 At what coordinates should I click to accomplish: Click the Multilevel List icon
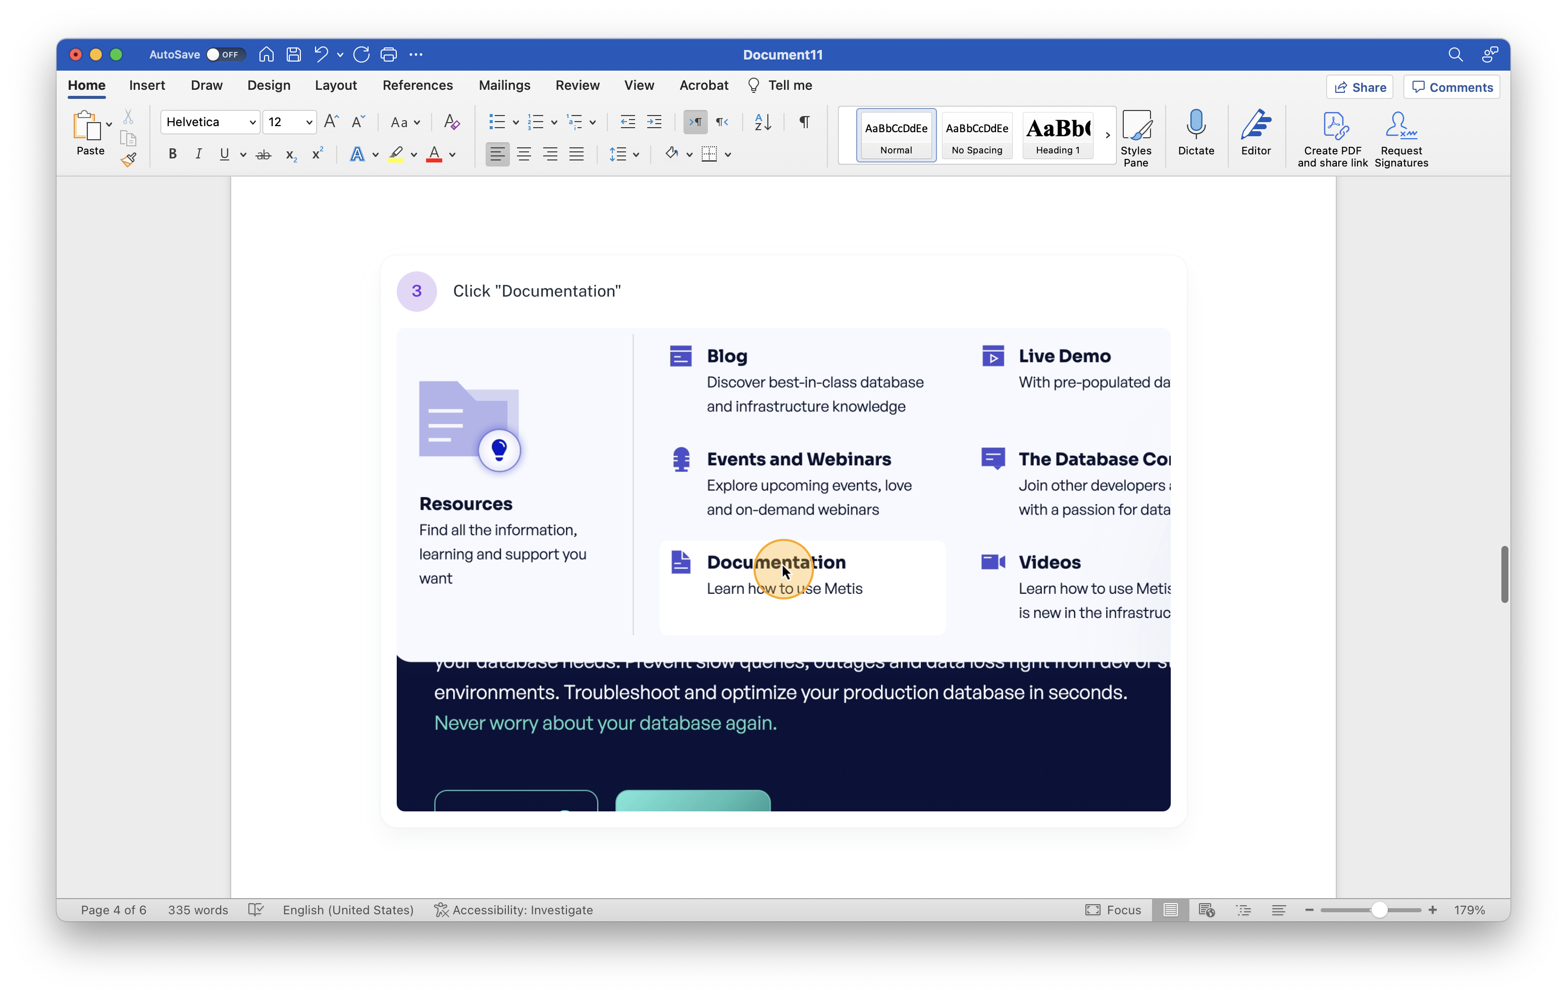coord(574,122)
